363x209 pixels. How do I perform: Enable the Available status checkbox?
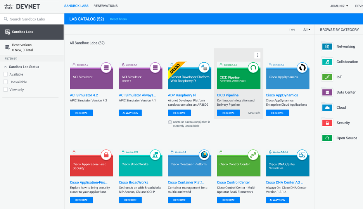[x=5, y=74]
